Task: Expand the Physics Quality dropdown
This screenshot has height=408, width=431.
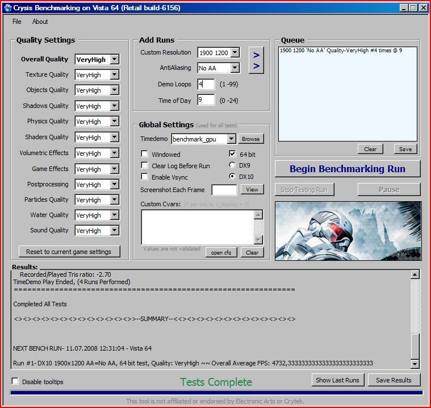Action: tap(115, 122)
